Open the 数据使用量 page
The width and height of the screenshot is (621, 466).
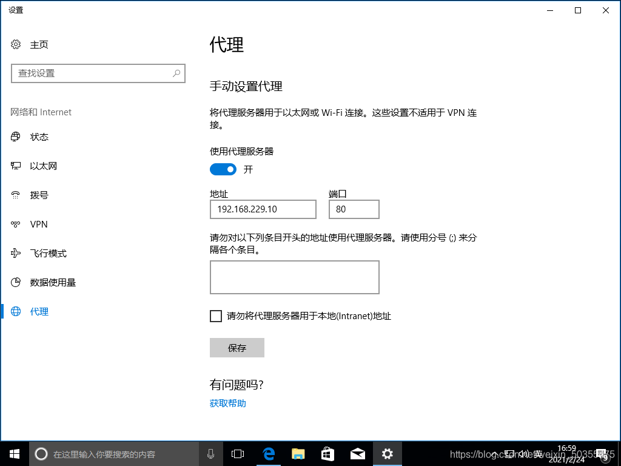pyautogui.click(x=53, y=283)
